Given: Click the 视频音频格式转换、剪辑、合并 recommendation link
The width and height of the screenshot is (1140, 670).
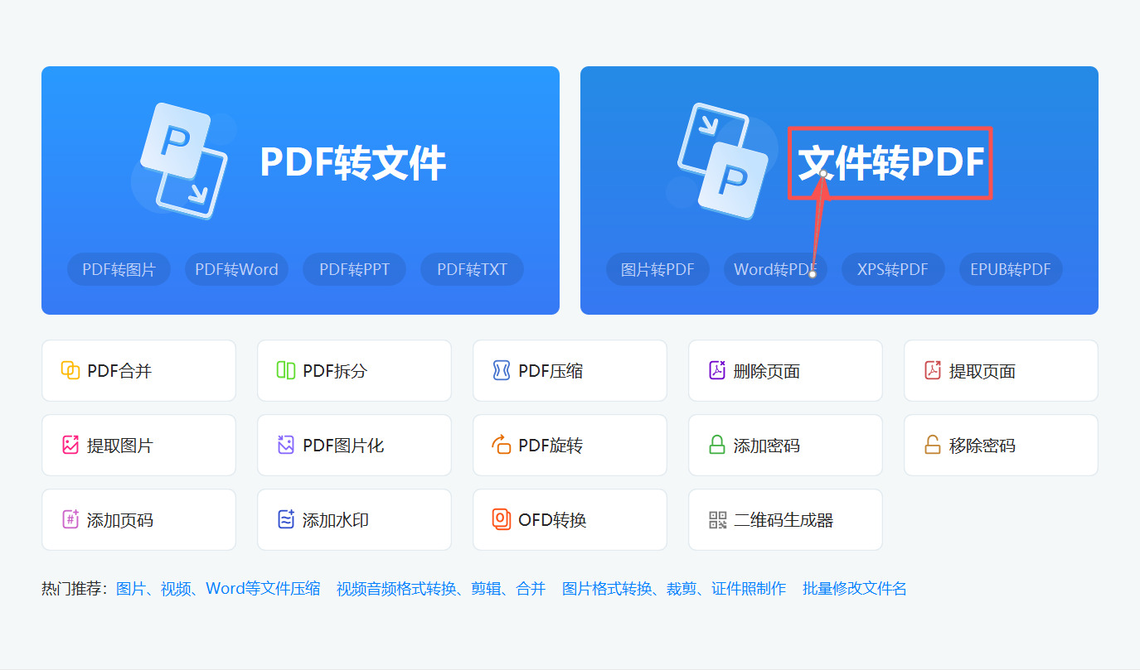Looking at the screenshot, I should [439, 588].
